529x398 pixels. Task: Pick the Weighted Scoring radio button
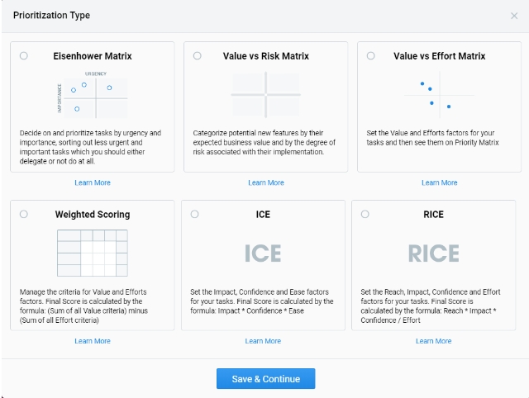[23, 214]
